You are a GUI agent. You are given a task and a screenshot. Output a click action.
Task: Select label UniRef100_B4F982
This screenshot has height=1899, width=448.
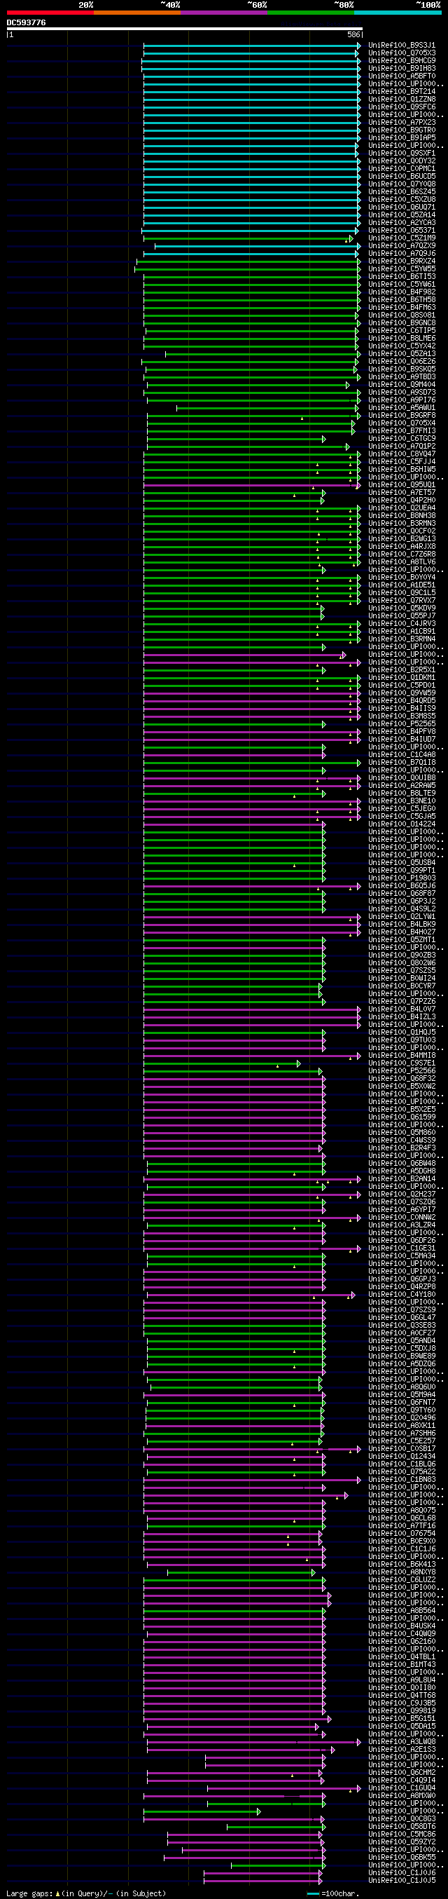(402, 292)
